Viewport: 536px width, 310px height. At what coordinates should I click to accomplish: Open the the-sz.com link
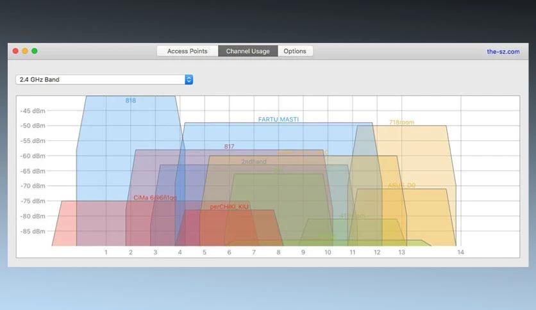tap(503, 51)
